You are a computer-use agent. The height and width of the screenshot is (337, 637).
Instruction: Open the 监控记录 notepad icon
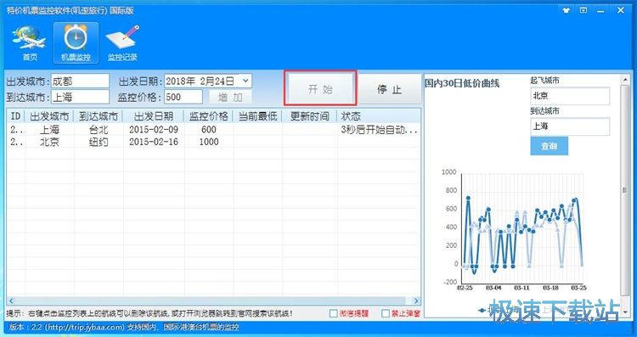click(x=122, y=42)
